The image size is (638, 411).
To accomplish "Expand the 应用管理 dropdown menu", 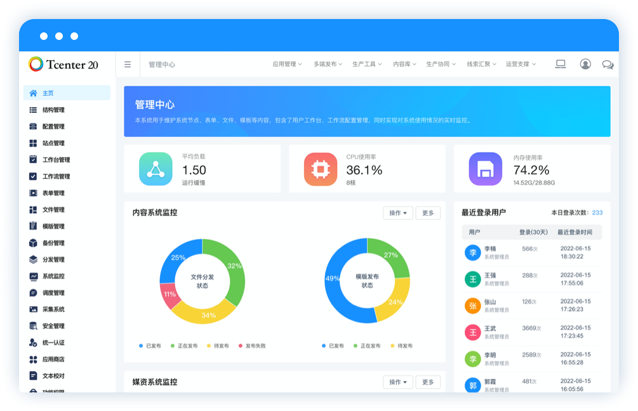I will (287, 64).
